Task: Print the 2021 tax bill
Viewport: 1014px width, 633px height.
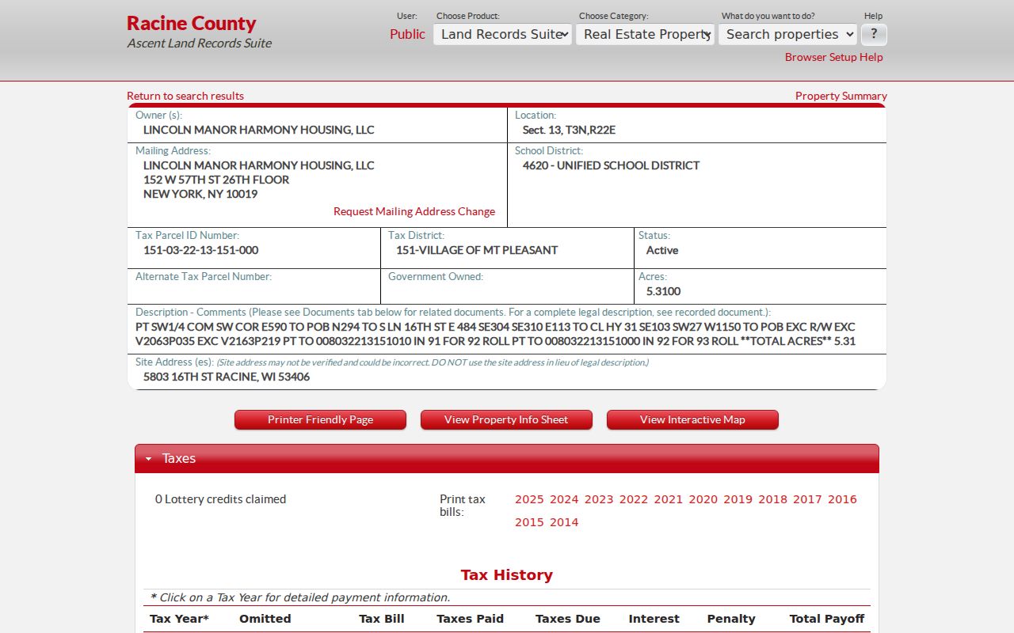Action: 669,499
